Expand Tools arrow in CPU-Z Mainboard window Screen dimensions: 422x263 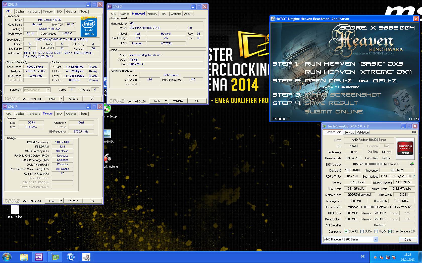click(x=166, y=101)
